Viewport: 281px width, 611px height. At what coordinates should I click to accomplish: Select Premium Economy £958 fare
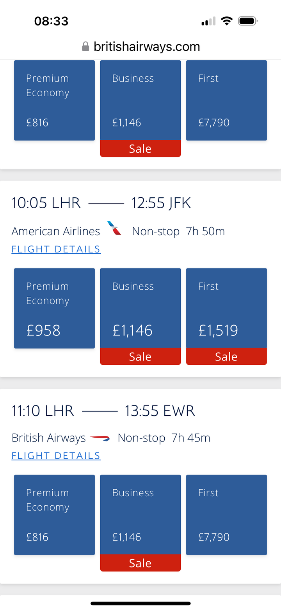coord(54,308)
